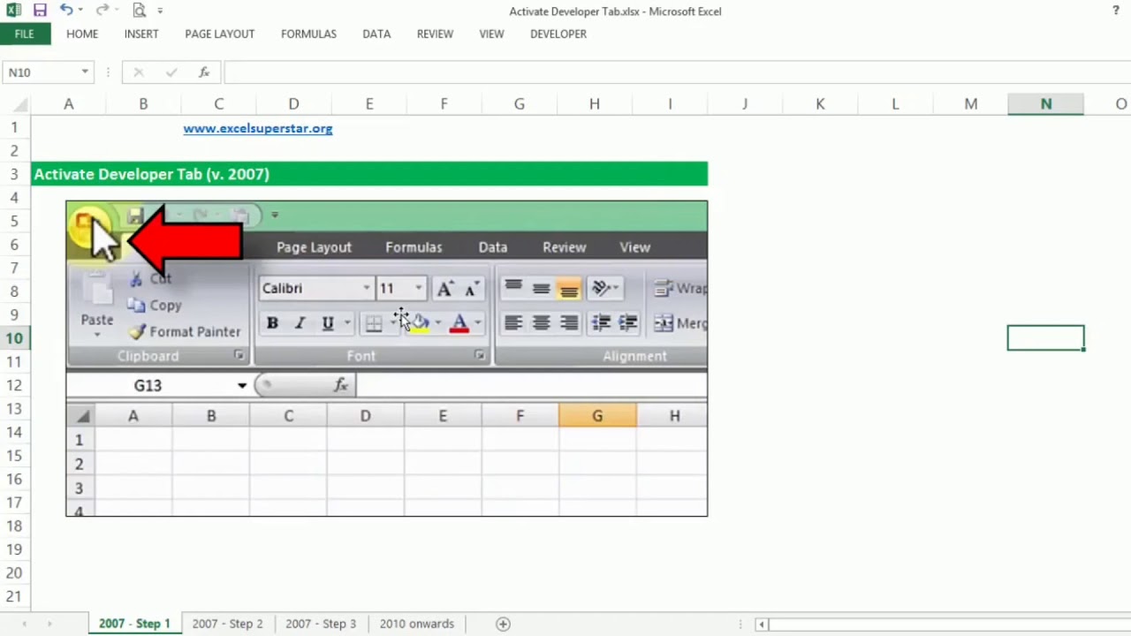Open Excel Help question mark
This screenshot has height=636, width=1131.
[1116, 11]
